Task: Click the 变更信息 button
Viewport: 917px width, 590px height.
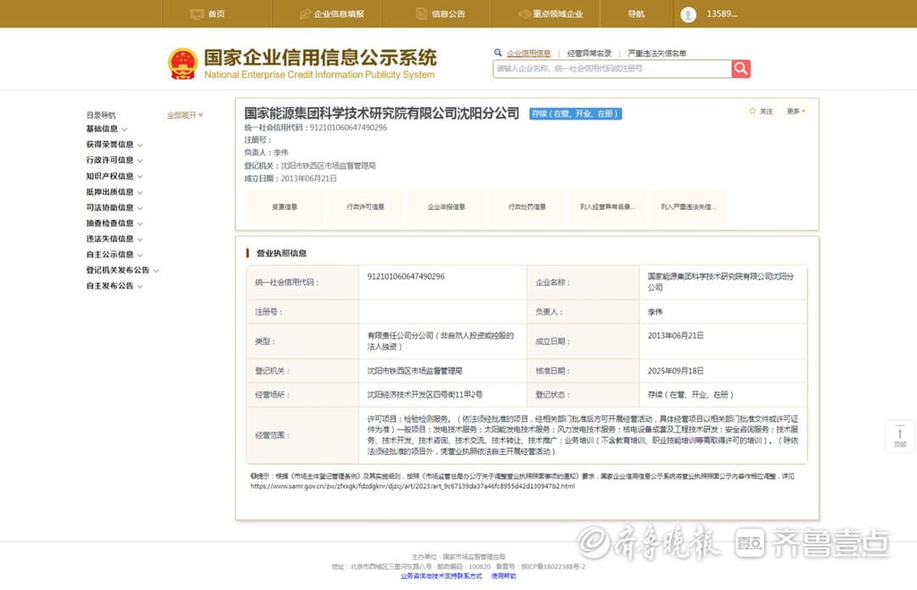Action: (284, 207)
